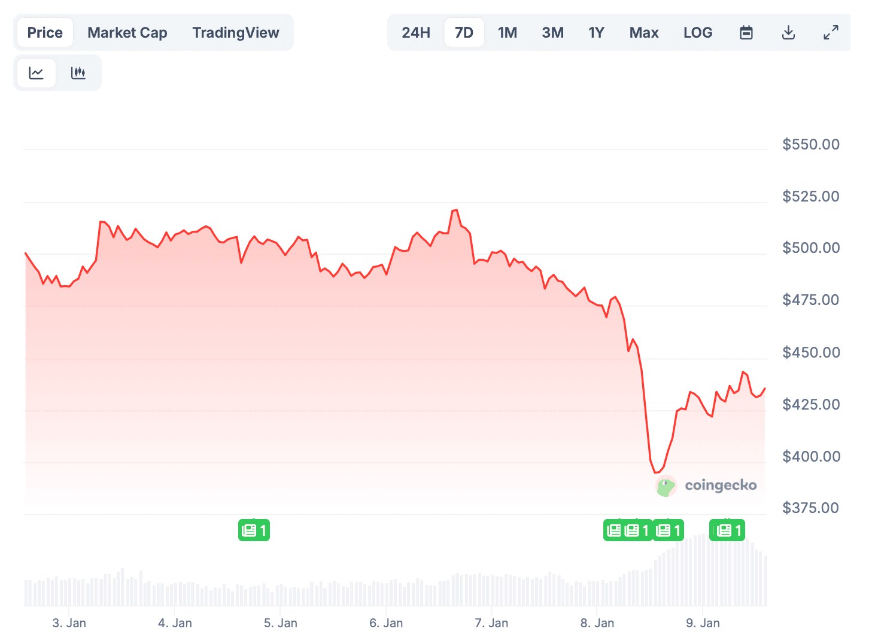Click the price line's lowest dip near $400
The height and width of the screenshot is (641, 875).
coord(657,472)
